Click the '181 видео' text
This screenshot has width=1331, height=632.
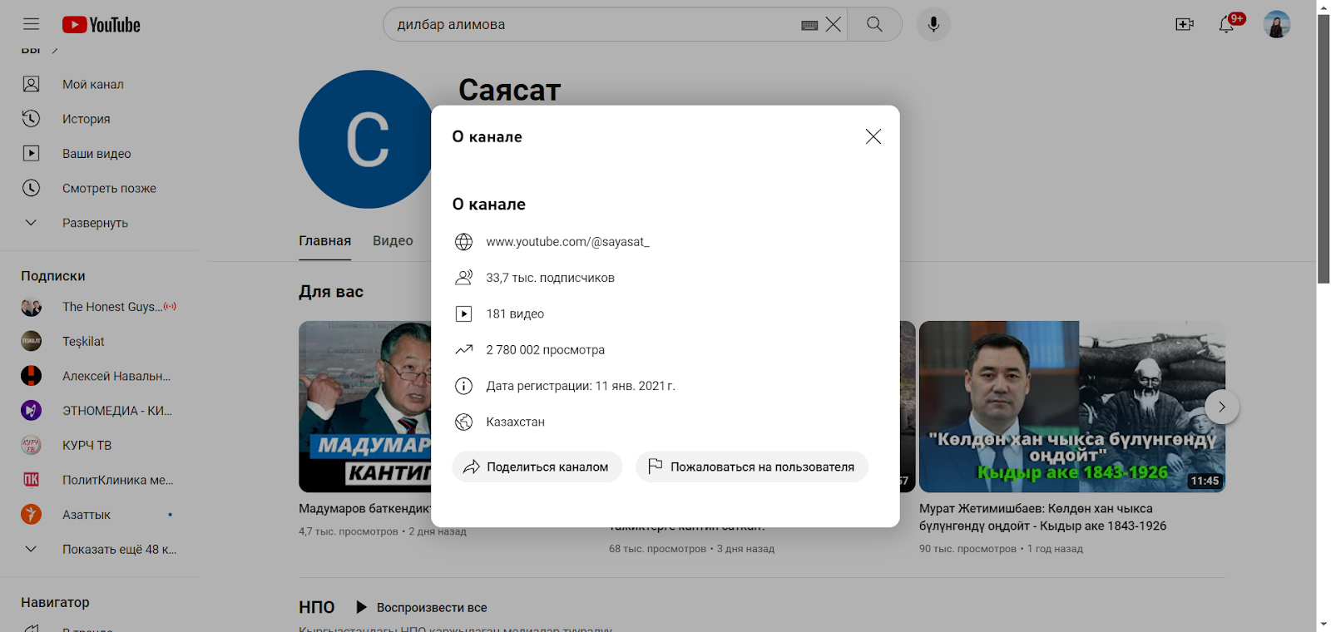(515, 314)
